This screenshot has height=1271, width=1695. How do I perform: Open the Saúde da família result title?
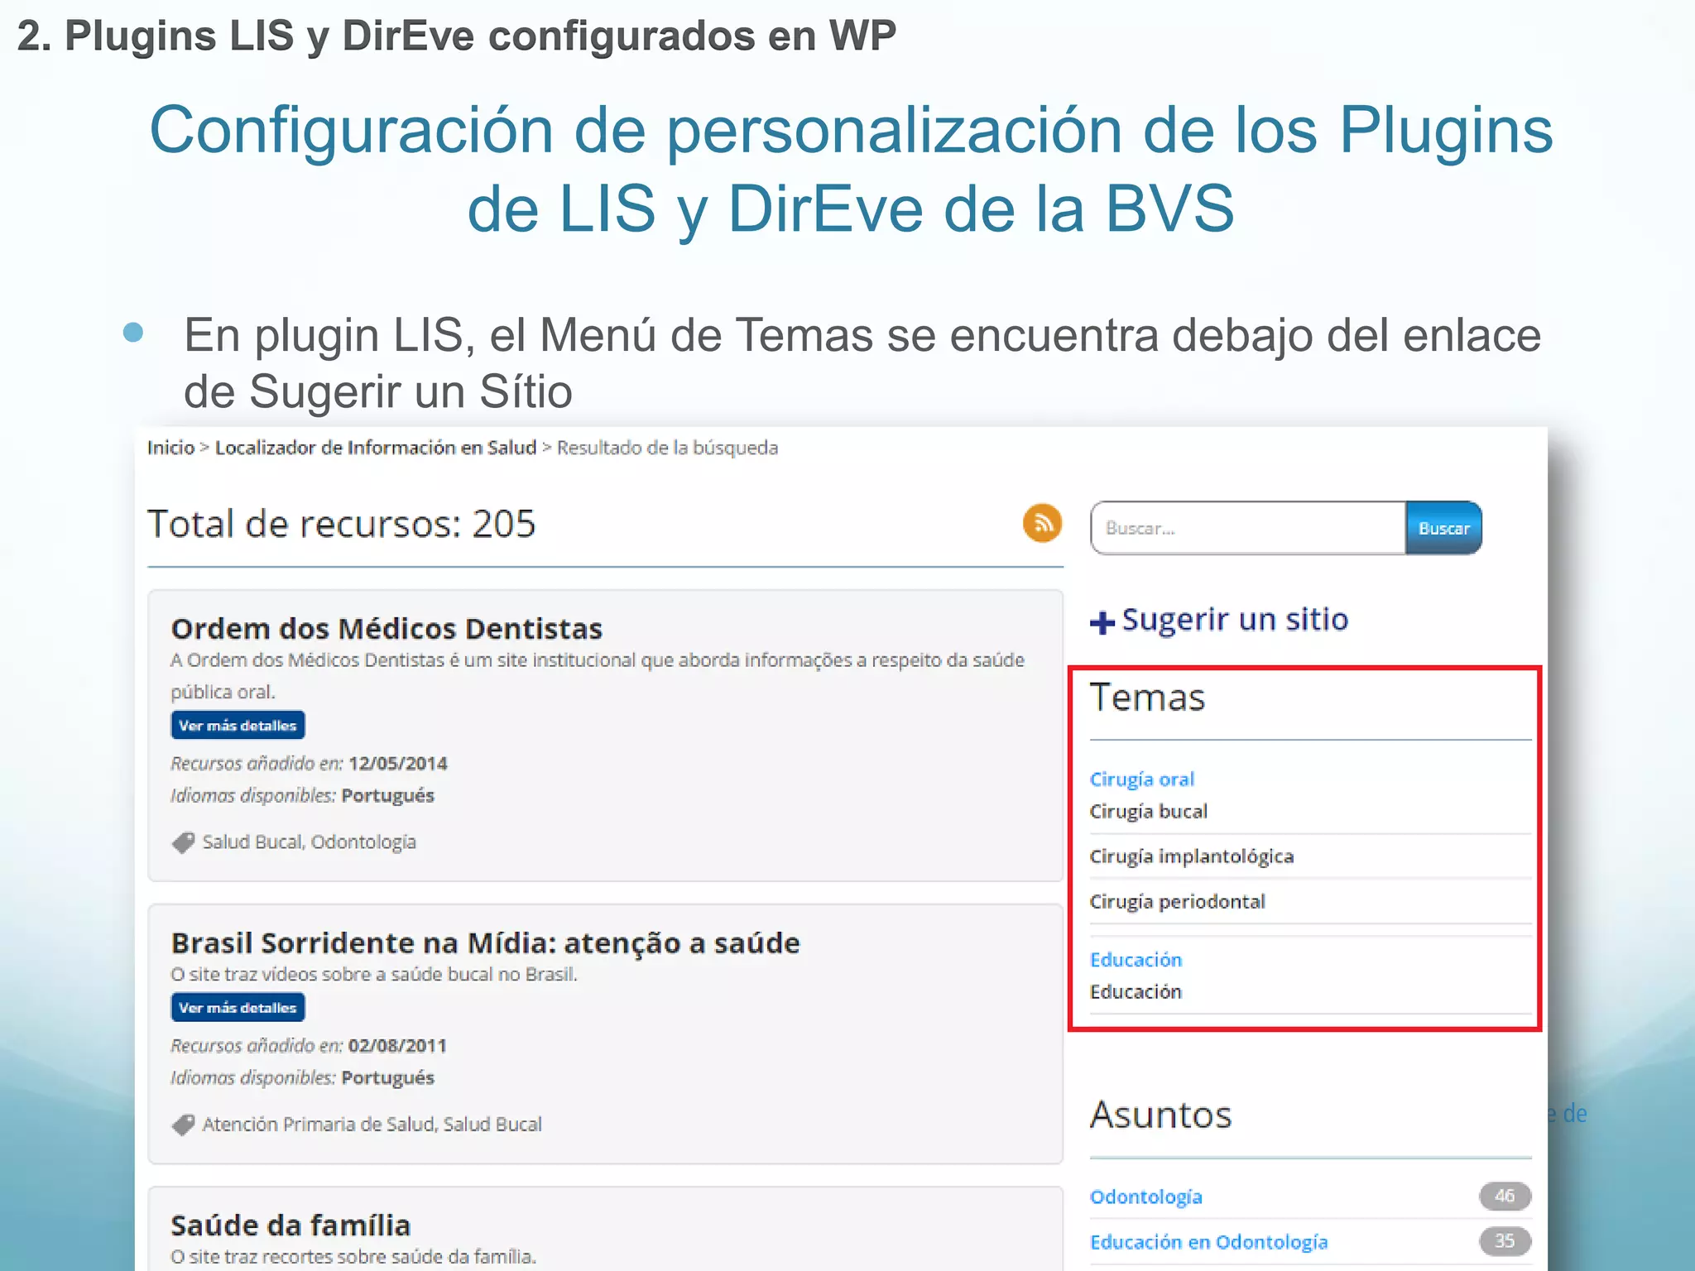tap(291, 1225)
